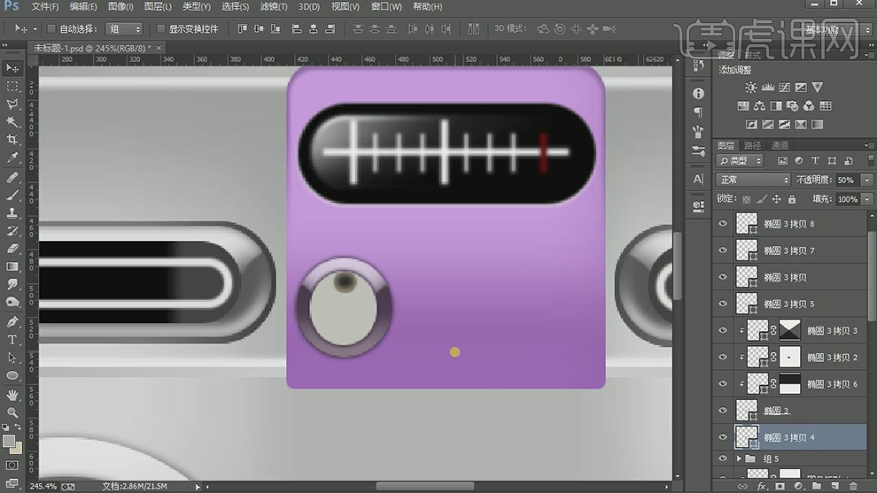Open the Info panel icon
The width and height of the screenshot is (877, 493).
[x=698, y=93]
